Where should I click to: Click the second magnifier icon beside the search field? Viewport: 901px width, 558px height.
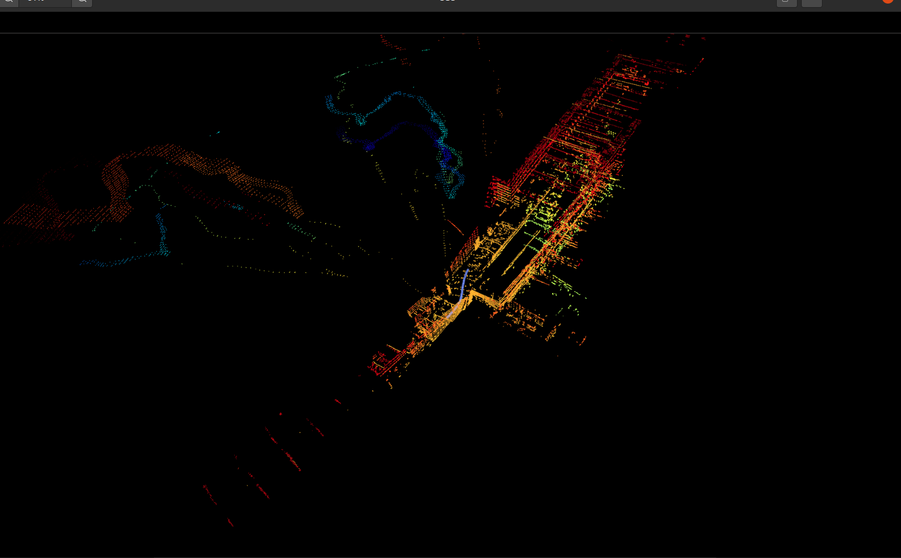click(81, 2)
